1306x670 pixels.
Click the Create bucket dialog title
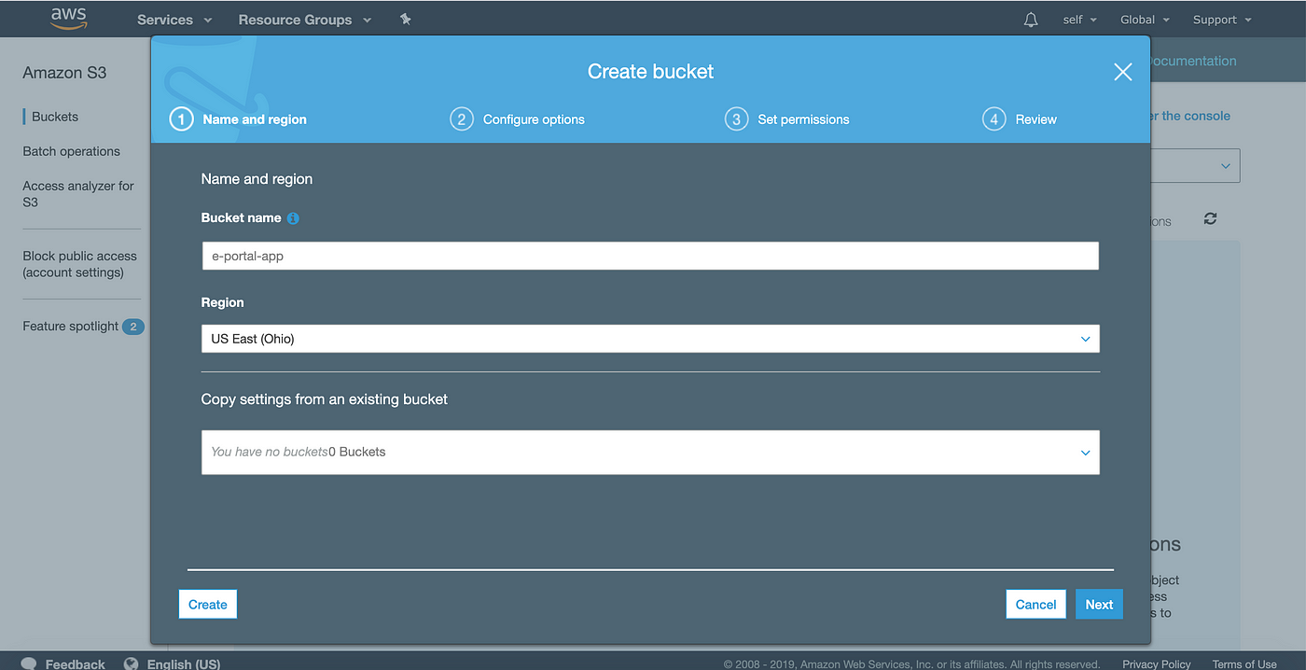coord(650,72)
